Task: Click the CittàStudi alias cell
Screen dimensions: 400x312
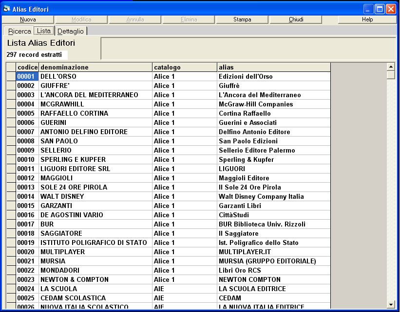Action: [274, 215]
